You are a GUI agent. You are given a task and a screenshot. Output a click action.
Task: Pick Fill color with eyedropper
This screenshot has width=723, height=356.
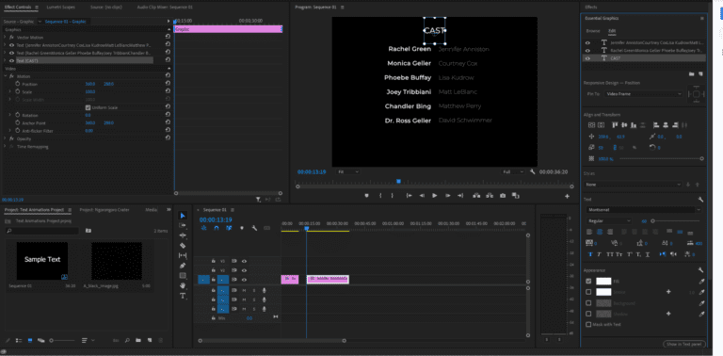[x=702, y=281]
